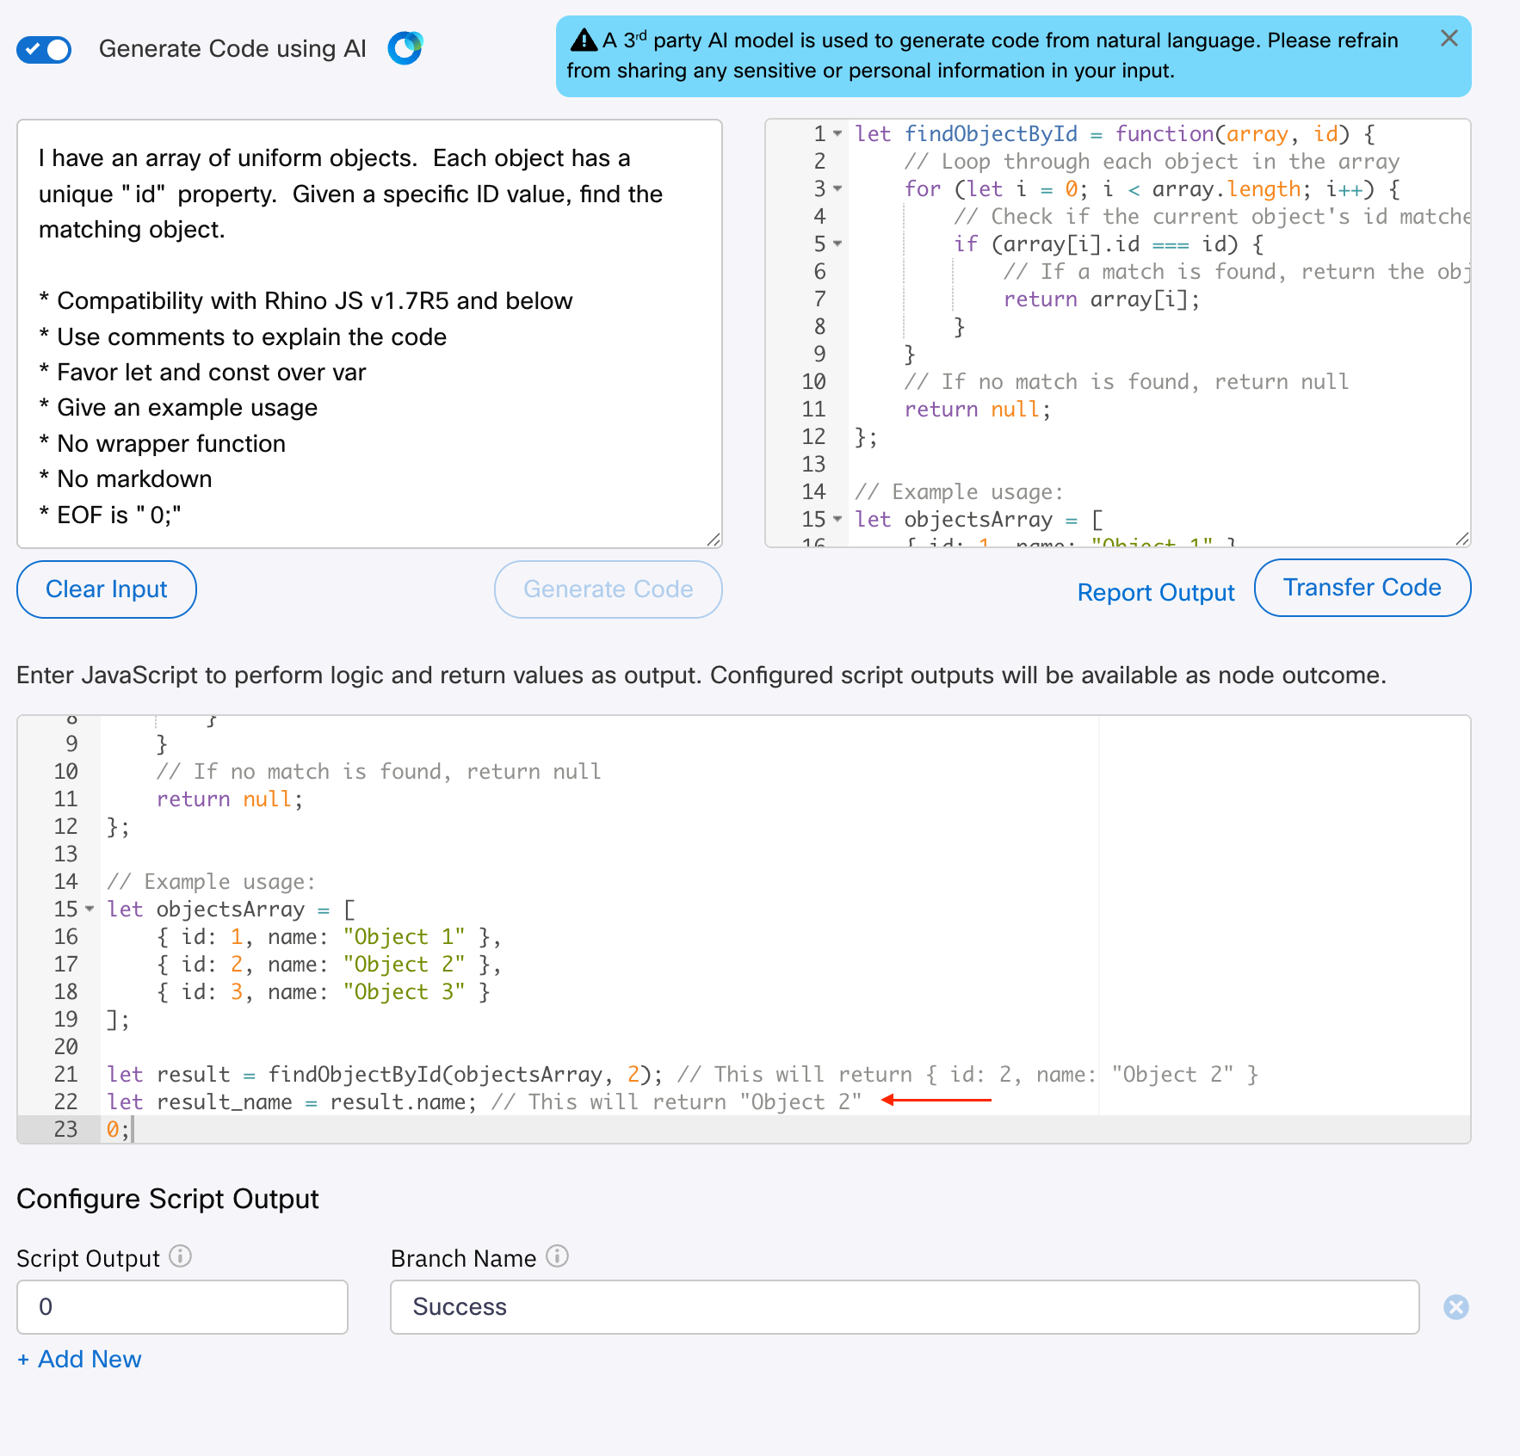Click Transfer Code button

[1362, 588]
